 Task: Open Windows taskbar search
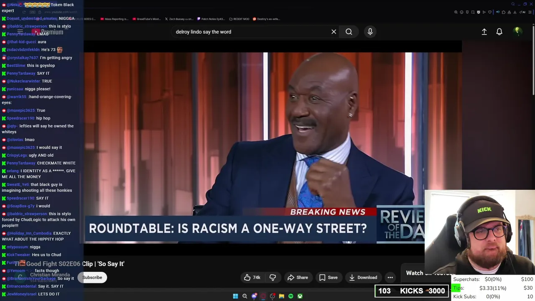click(245, 296)
